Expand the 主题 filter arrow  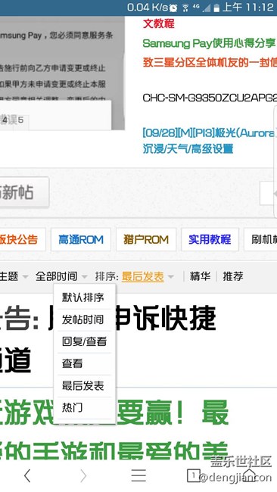(26, 277)
